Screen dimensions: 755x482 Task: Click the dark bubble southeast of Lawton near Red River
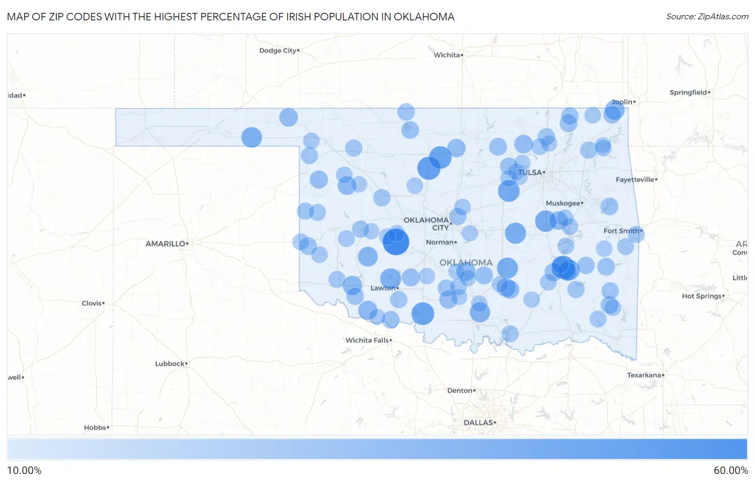(x=423, y=314)
